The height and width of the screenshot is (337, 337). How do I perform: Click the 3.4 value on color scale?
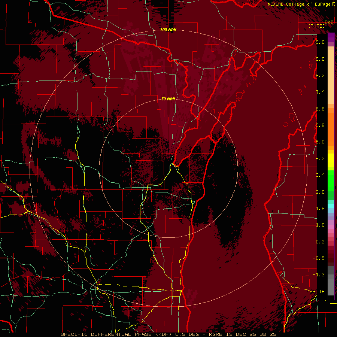coord(320,175)
